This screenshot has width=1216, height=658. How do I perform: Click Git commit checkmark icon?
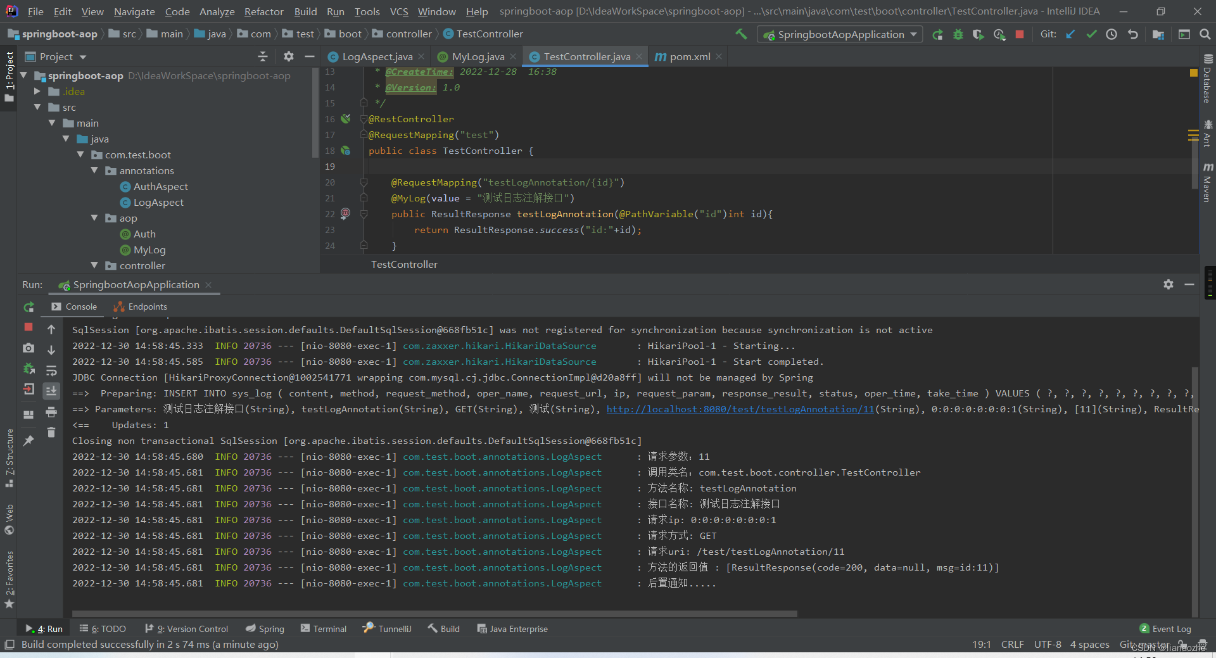(1091, 34)
